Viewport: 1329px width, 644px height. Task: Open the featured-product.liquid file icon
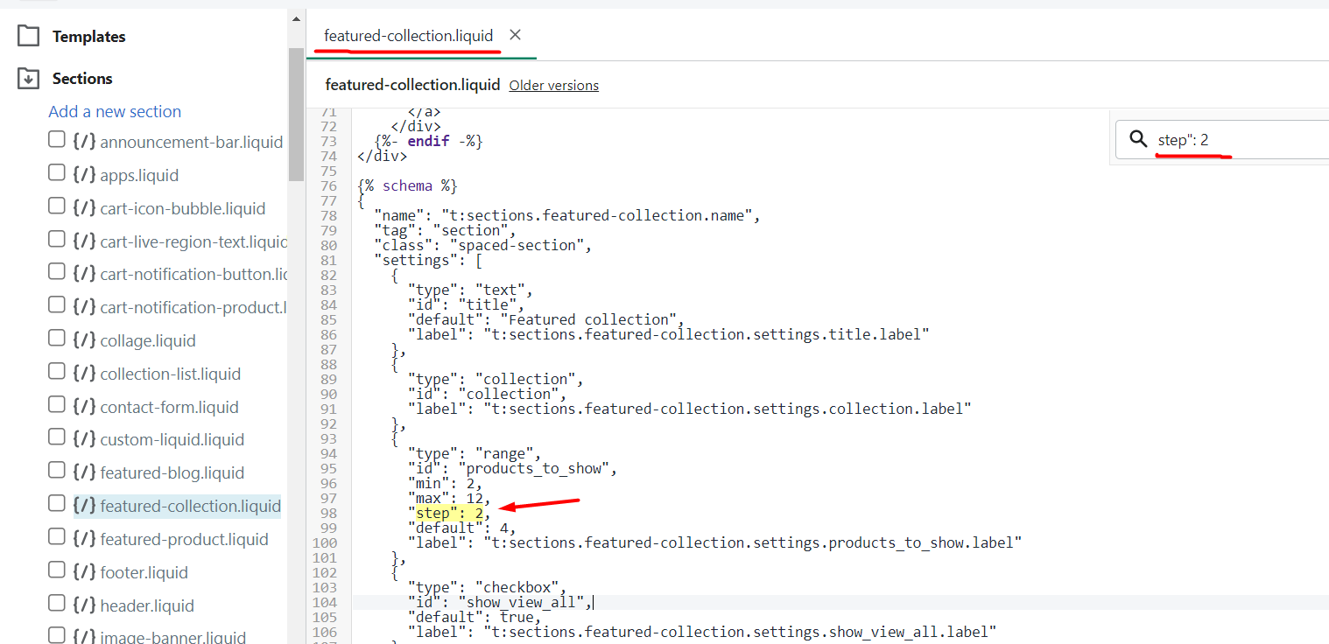tap(84, 539)
